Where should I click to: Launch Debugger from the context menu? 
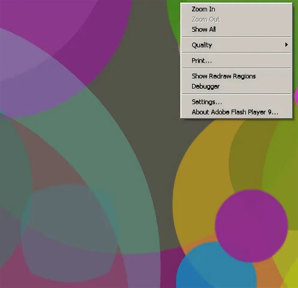click(236, 86)
